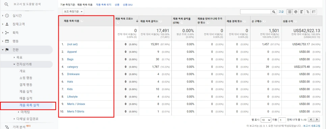Open the 제품 목록 실적 report

(29, 105)
